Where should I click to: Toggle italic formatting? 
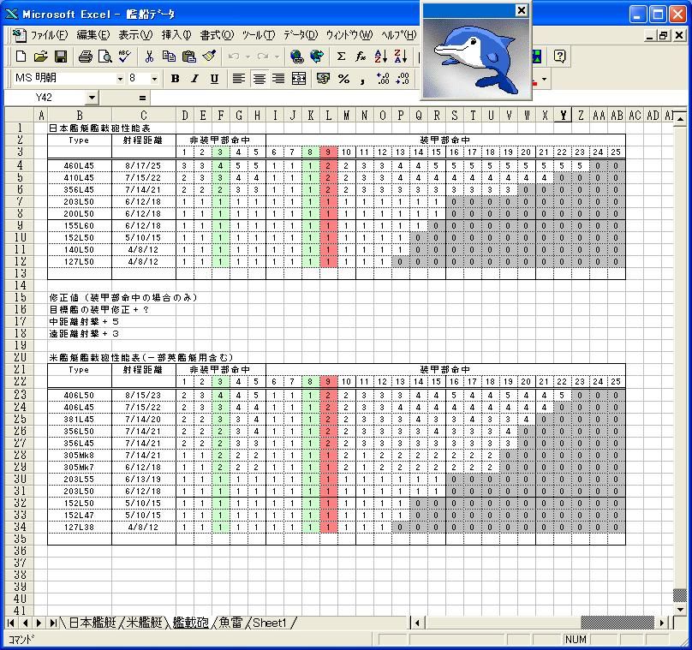click(x=194, y=79)
